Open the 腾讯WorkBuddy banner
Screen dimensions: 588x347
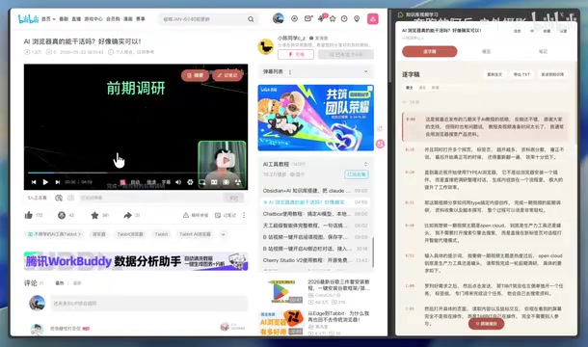point(136,261)
